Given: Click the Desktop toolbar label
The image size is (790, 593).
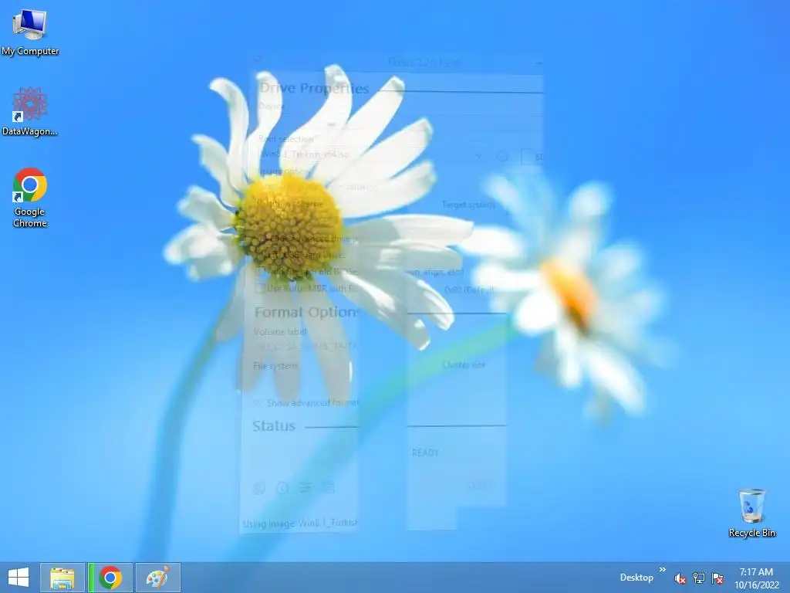Looking at the screenshot, I should pos(636,578).
